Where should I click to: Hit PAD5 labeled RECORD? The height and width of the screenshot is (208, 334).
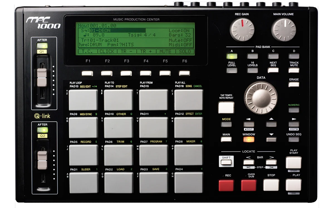pyautogui.click(x=83, y=155)
